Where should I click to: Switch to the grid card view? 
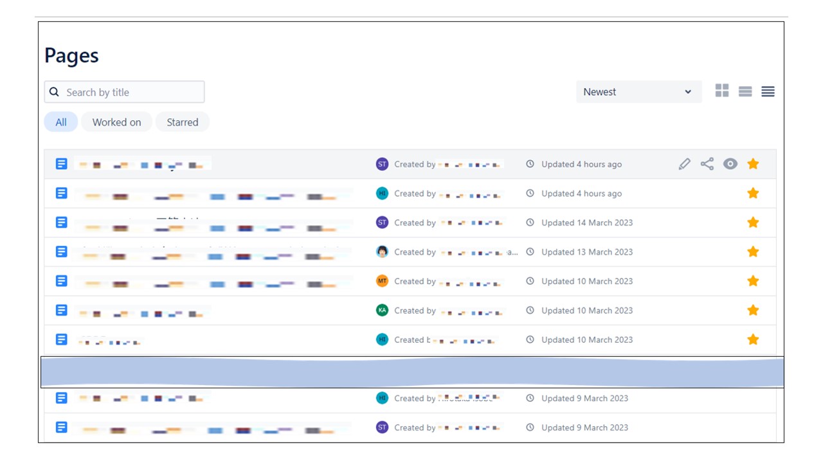tap(722, 91)
